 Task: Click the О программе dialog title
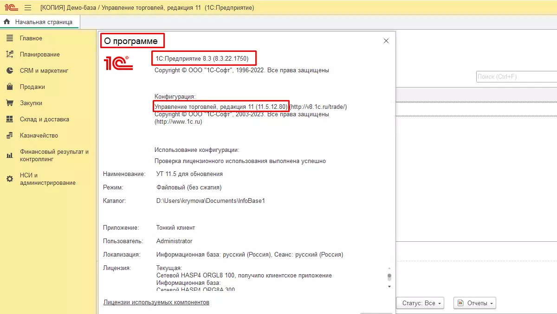[x=130, y=41]
